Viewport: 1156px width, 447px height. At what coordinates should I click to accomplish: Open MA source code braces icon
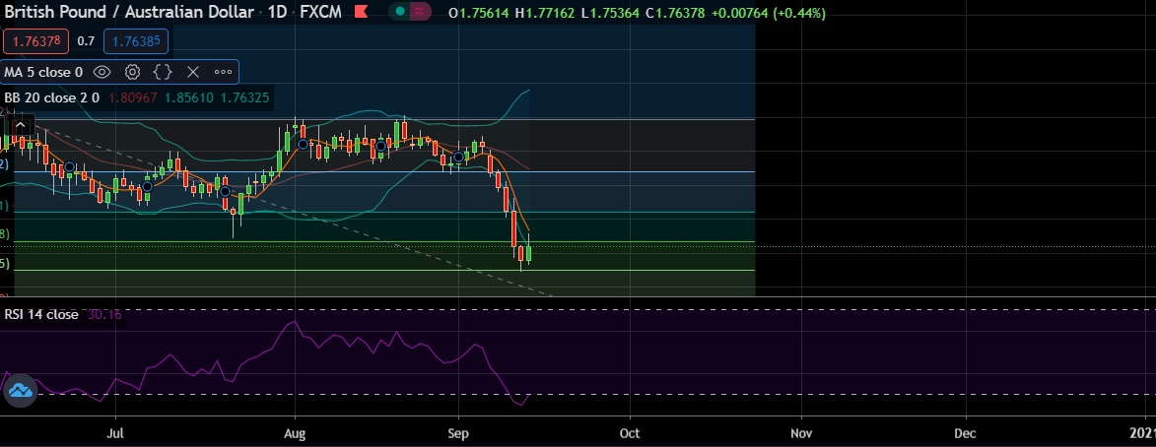tap(163, 72)
